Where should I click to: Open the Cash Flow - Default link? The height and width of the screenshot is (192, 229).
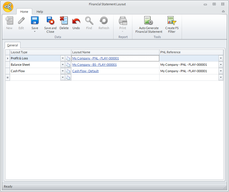(85, 71)
